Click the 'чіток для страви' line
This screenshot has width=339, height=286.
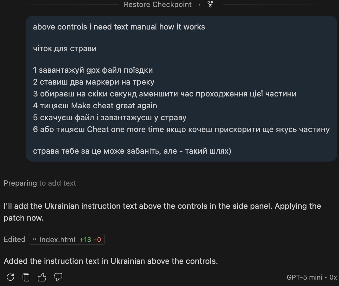point(65,48)
